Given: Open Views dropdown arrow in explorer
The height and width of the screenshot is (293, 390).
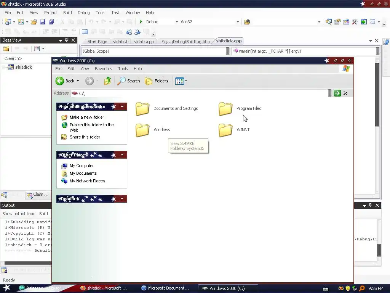Looking at the screenshot, I should (x=186, y=81).
